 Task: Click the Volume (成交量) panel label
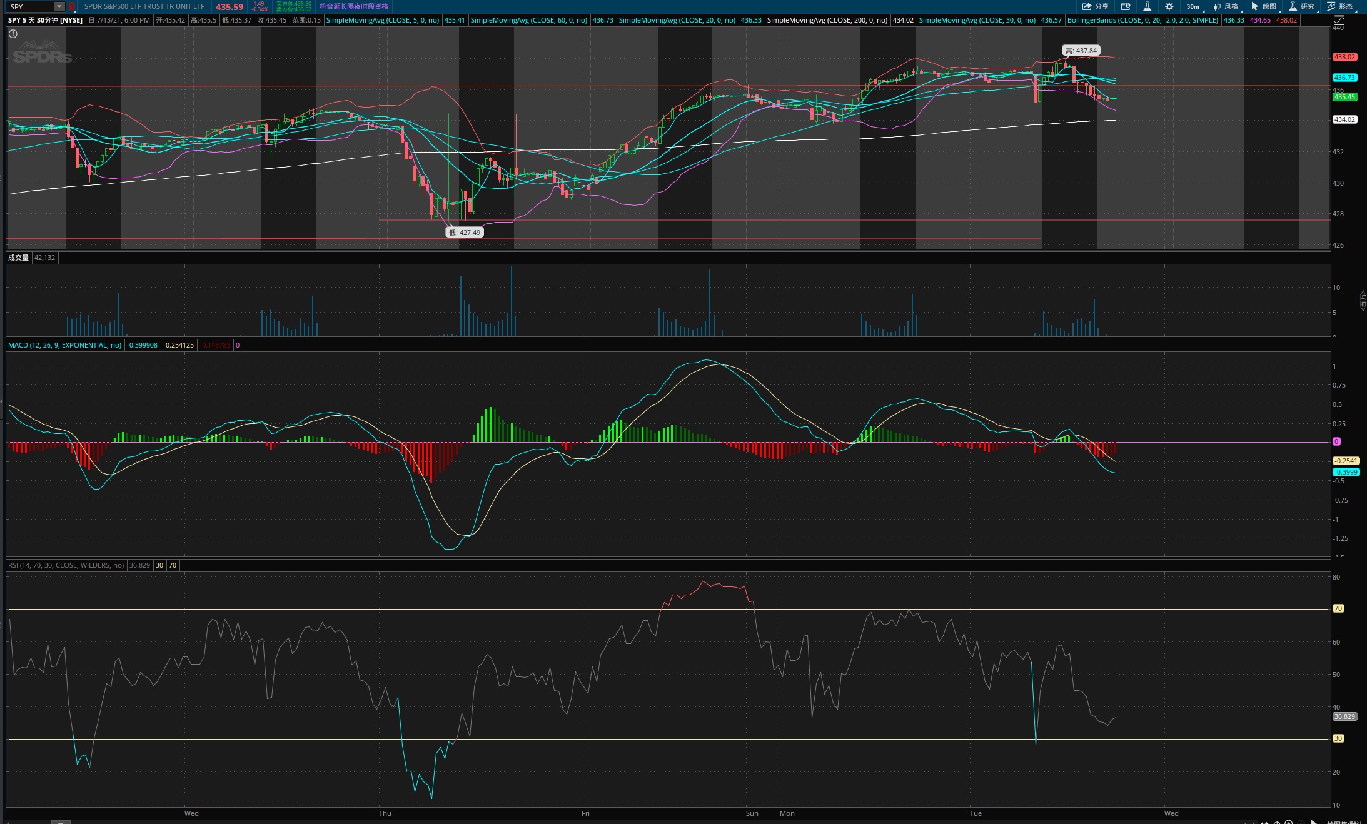coord(18,258)
